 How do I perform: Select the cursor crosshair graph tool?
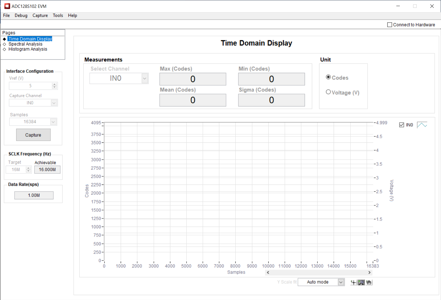(x=353, y=283)
